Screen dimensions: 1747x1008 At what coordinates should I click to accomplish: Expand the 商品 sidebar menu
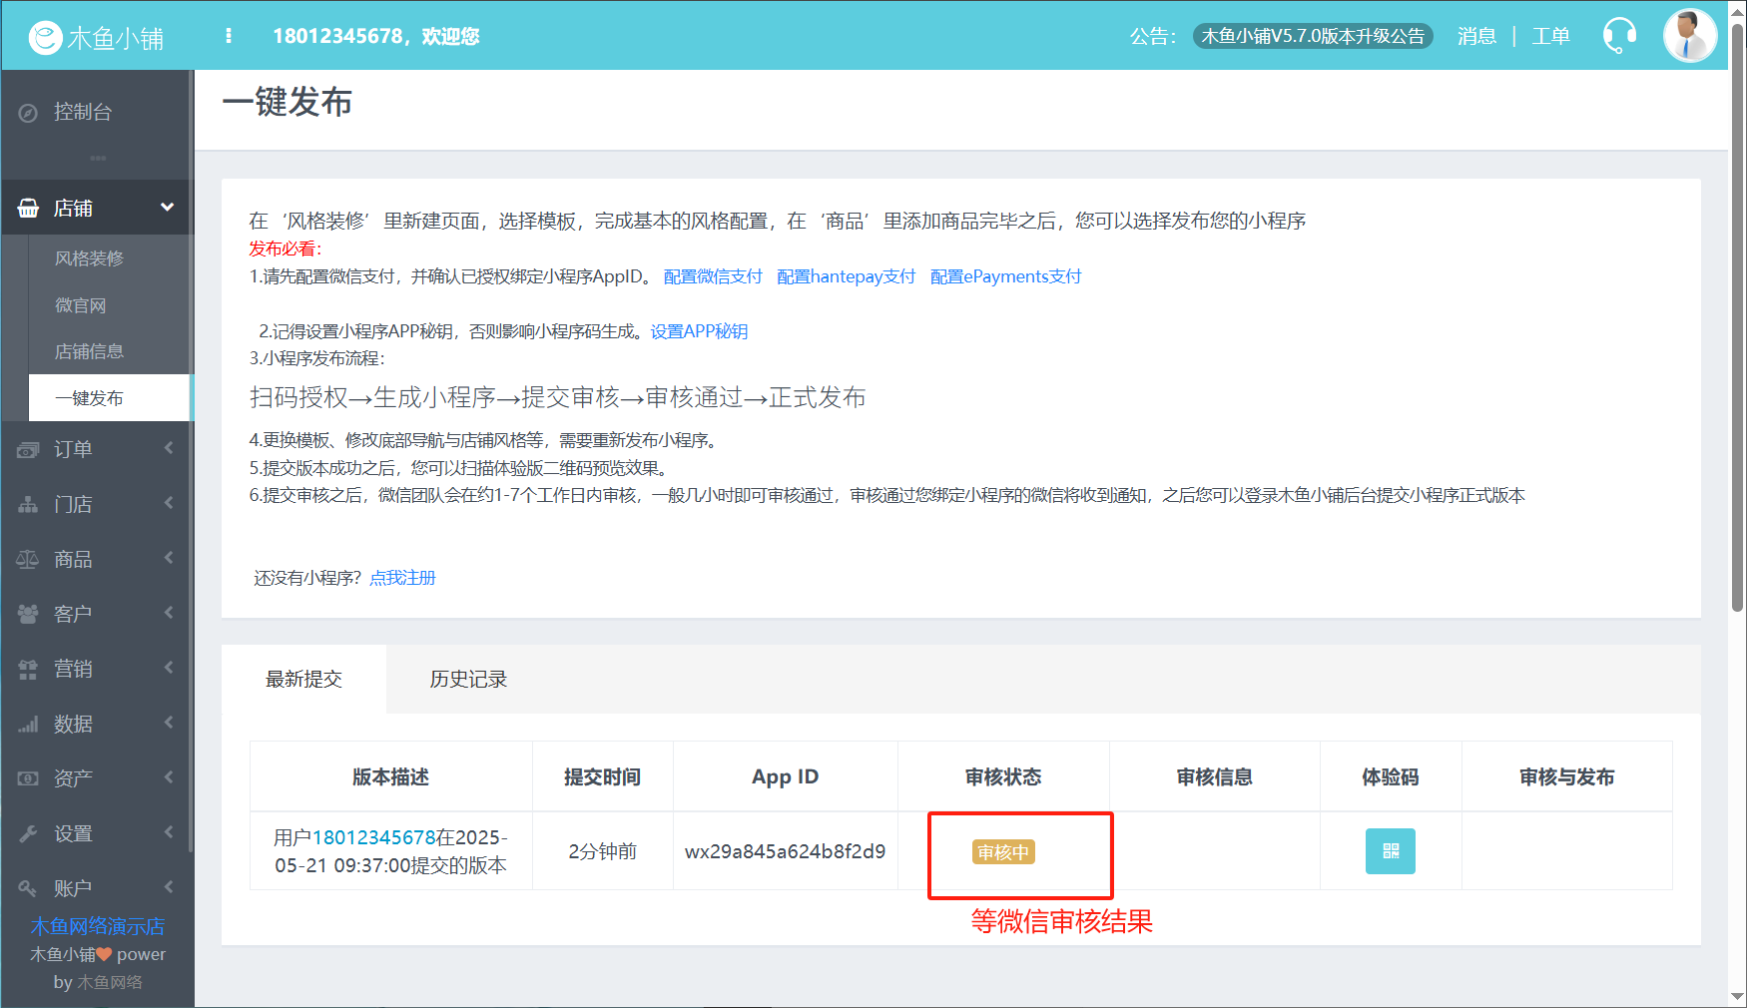pyautogui.click(x=168, y=559)
